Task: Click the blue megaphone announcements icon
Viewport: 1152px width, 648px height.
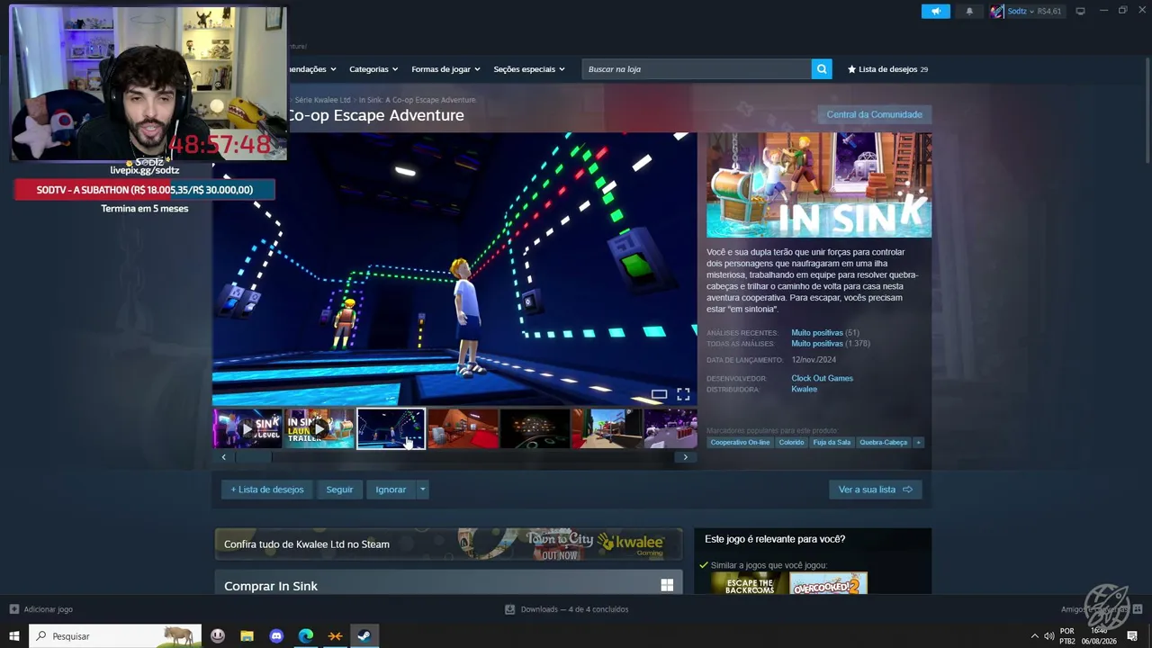Action: click(x=935, y=11)
